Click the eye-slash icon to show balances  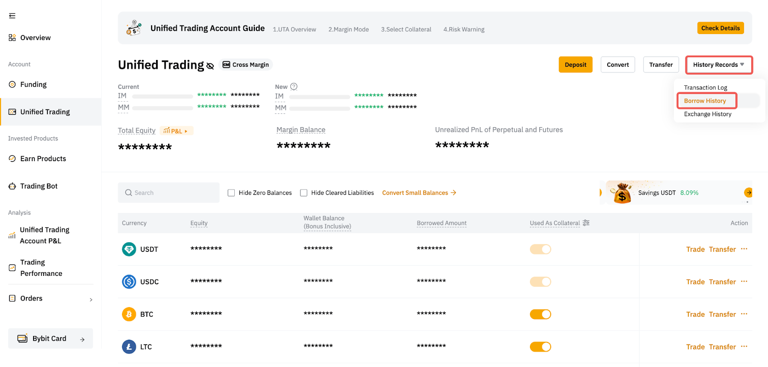tap(210, 66)
